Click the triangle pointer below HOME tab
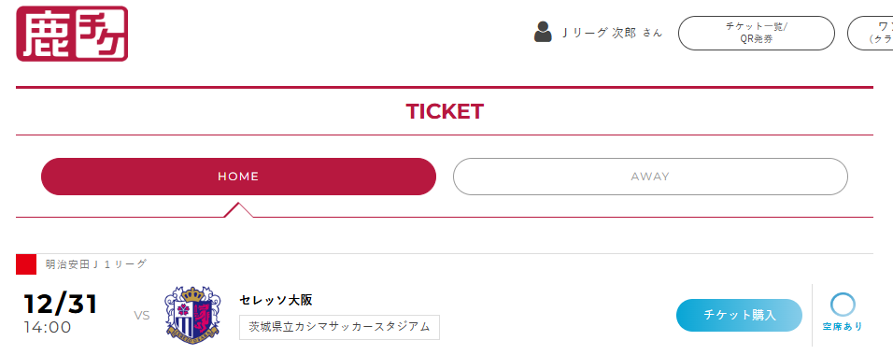This screenshot has width=893, height=355. (238, 210)
